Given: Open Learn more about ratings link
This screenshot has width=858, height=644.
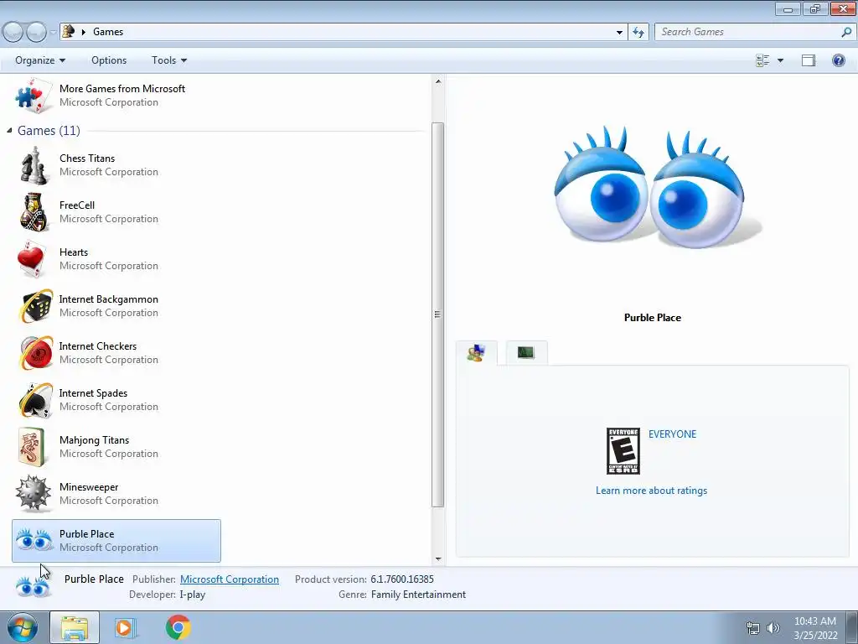Looking at the screenshot, I should (x=651, y=490).
